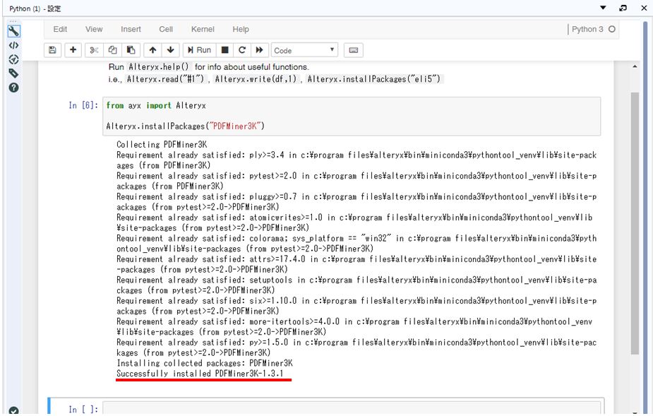Open the XML view icon in sidebar
653x416 pixels.
point(13,45)
